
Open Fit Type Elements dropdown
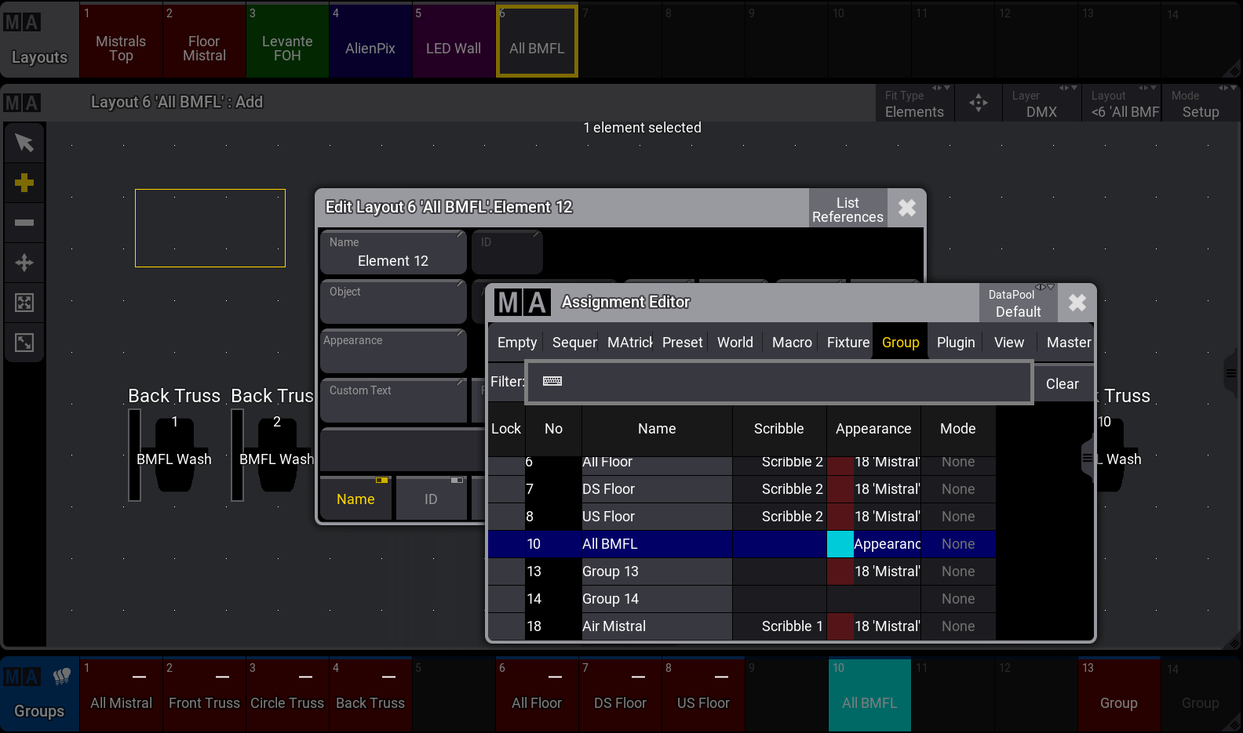pos(914,103)
